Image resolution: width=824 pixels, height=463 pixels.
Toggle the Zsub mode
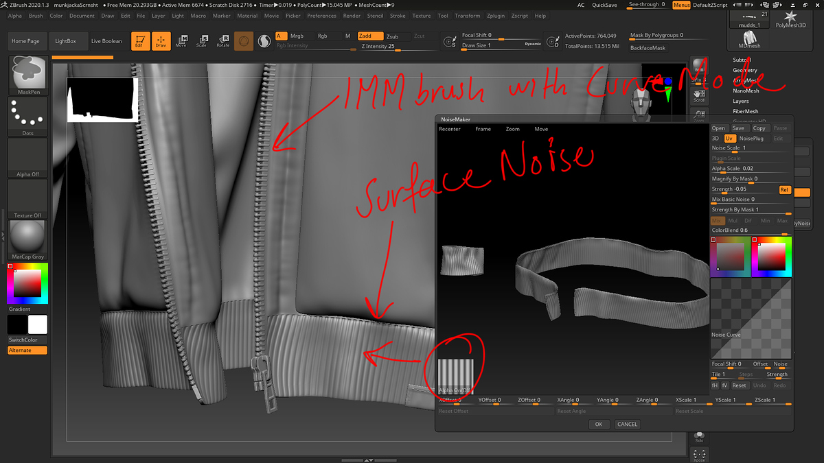click(x=392, y=36)
